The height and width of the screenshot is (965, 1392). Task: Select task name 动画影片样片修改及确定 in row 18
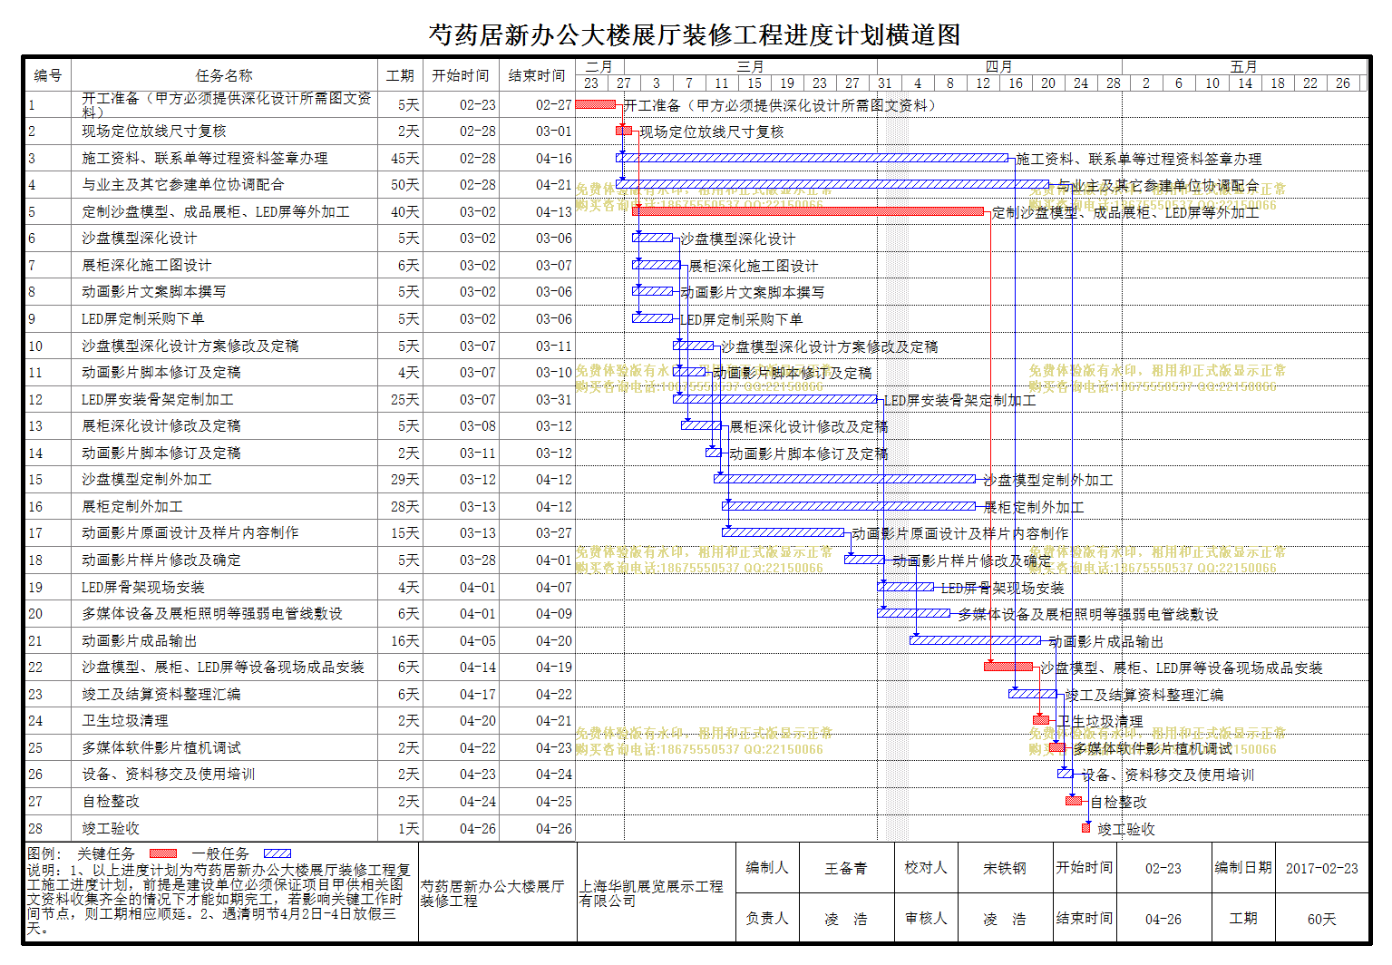coord(161,560)
